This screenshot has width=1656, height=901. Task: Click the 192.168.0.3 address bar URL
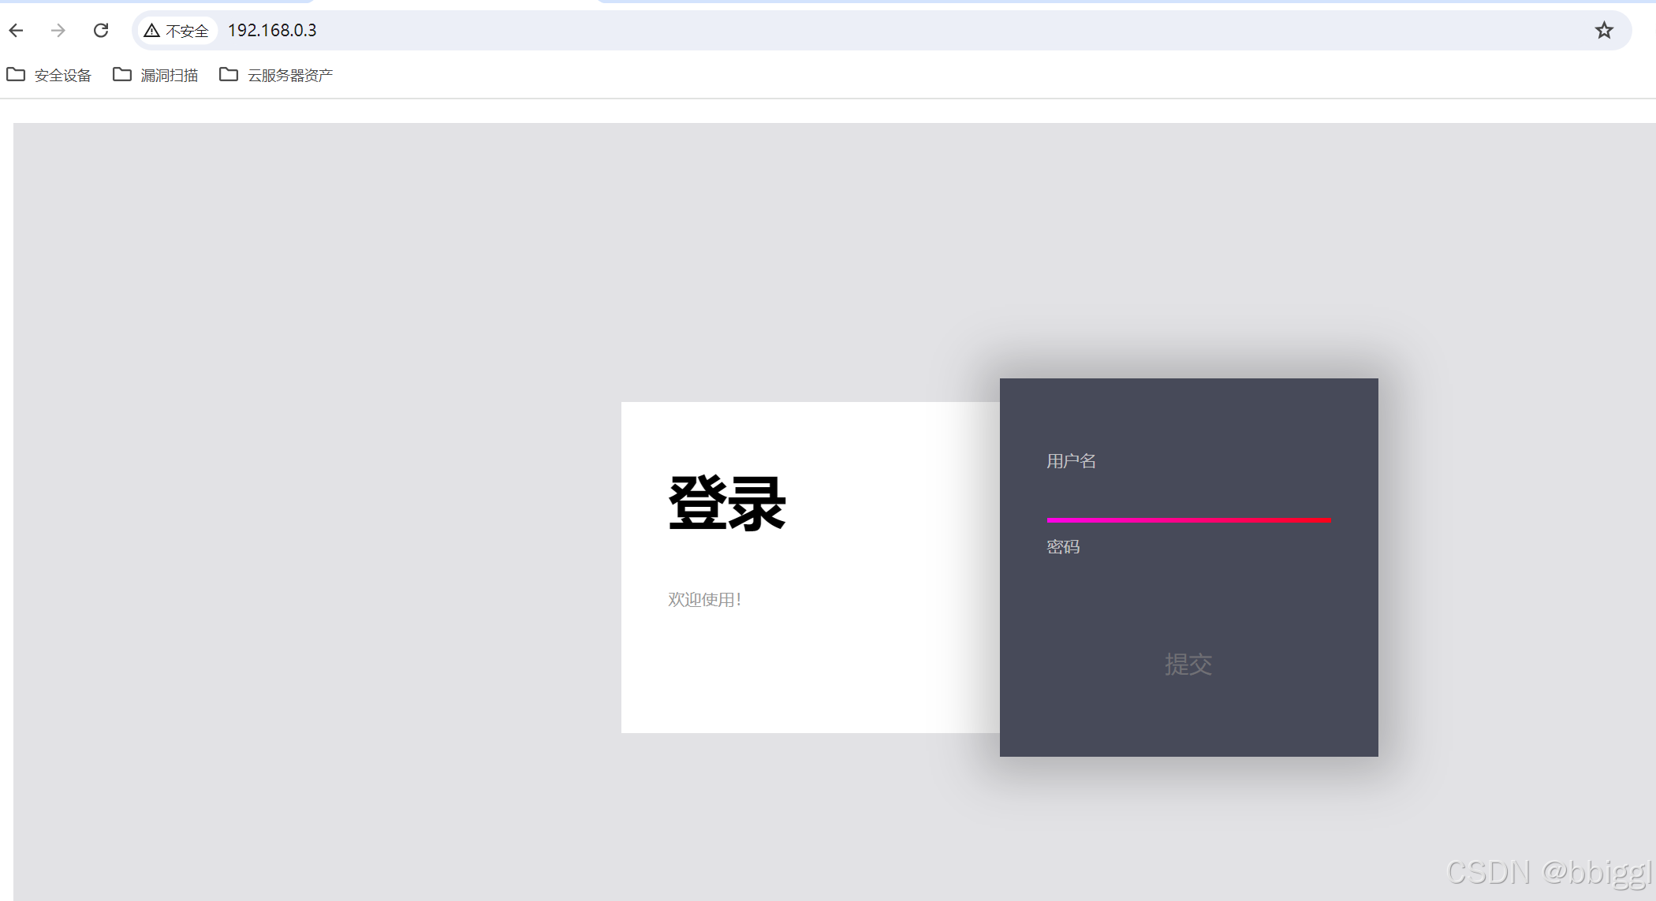[272, 31]
